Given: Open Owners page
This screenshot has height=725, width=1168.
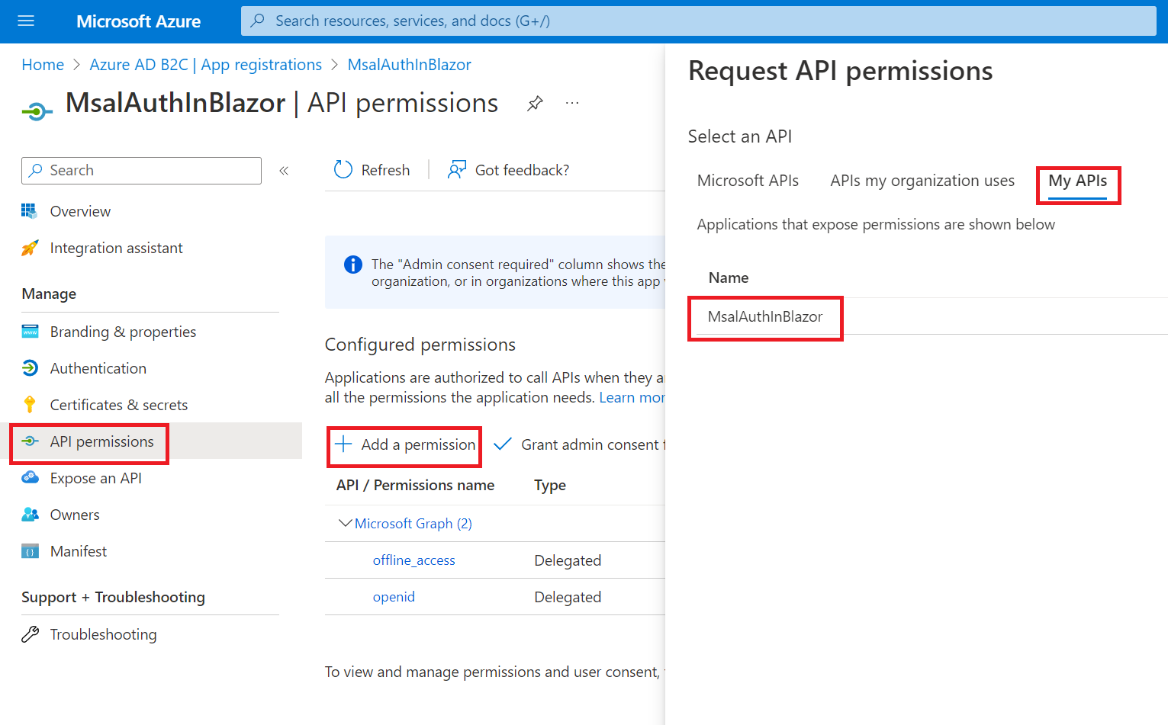Looking at the screenshot, I should pyautogui.click(x=75, y=515).
